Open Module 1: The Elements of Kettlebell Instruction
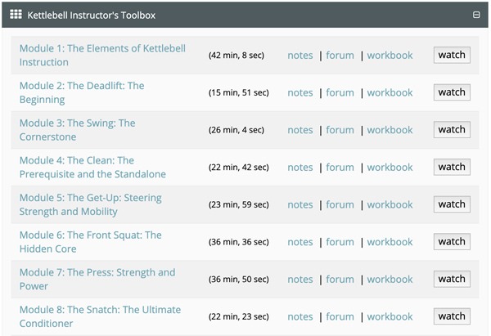 pos(102,55)
